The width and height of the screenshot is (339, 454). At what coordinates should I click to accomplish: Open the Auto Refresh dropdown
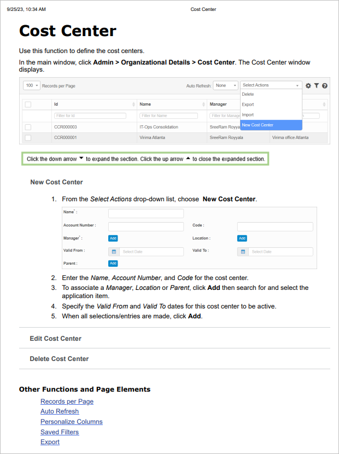click(226, 85)
